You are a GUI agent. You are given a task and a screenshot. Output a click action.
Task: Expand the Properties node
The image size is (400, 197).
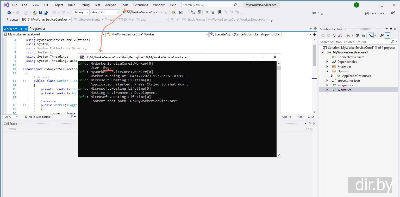point(327,66)
